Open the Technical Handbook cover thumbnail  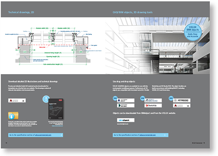(56, 109)
